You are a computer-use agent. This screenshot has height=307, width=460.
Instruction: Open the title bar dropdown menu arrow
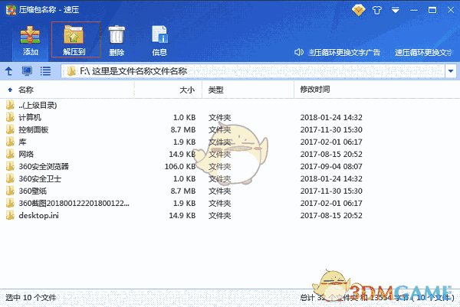(395, 10)
